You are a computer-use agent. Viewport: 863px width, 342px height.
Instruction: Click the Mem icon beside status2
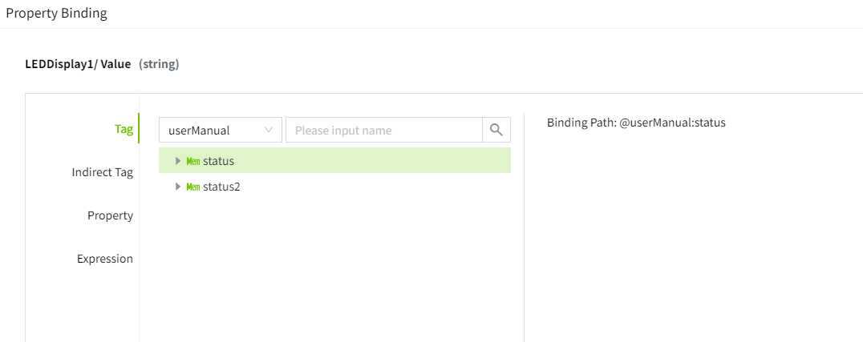(192, 187)
